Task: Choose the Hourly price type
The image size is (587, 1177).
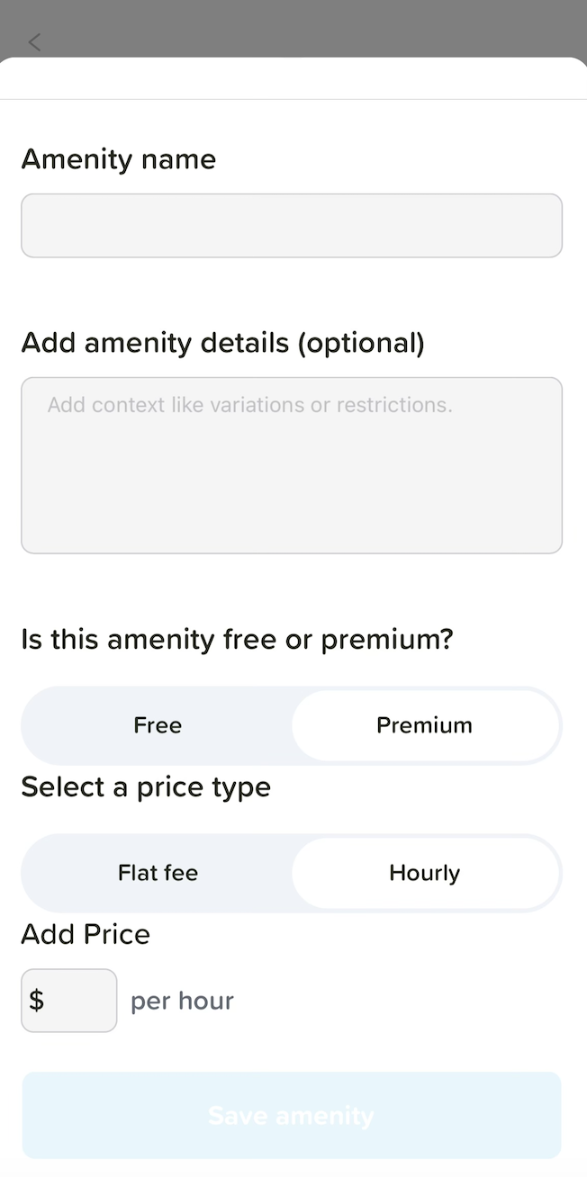Action: [424, 873]
